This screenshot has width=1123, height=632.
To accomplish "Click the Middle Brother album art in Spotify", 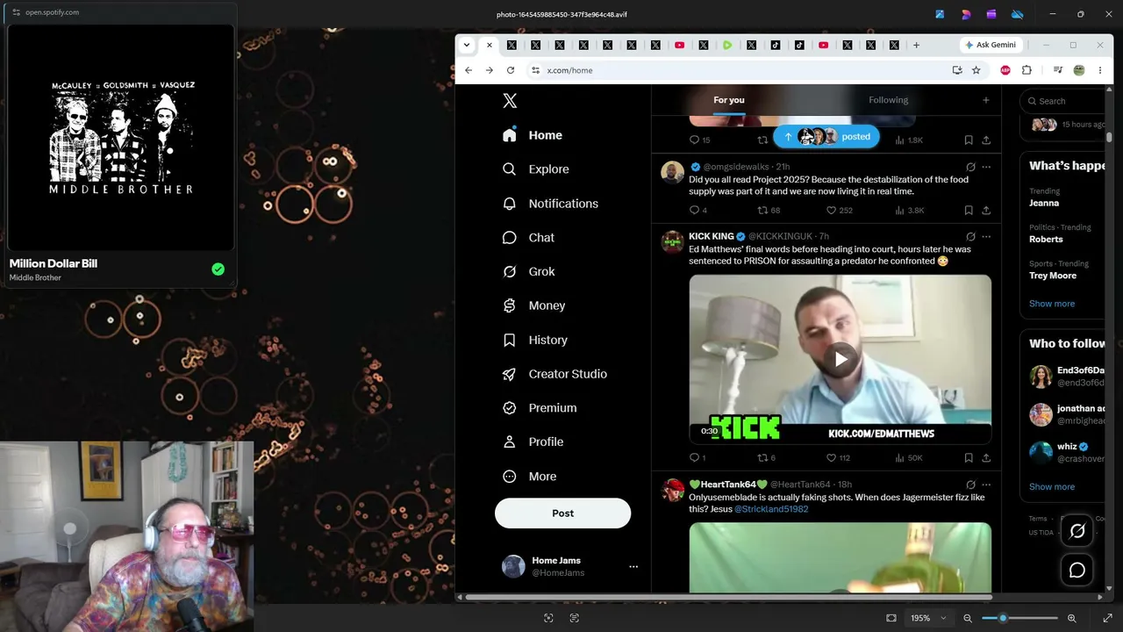I will point(121,138).
